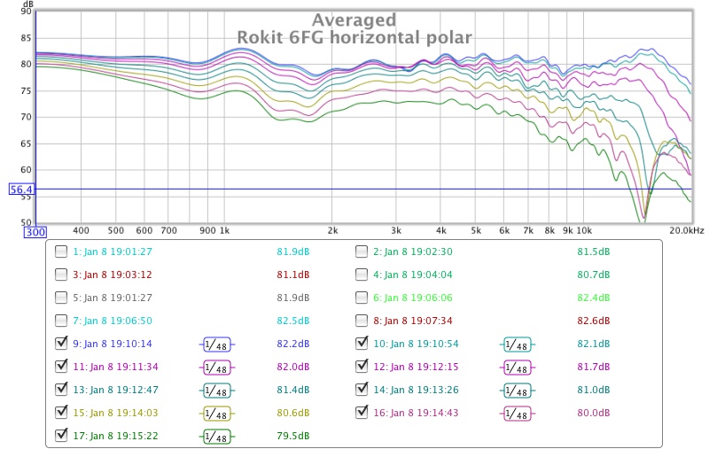Click the 90 dB axis label
This screenshot has height=449, width=709.
click(26, 12)
